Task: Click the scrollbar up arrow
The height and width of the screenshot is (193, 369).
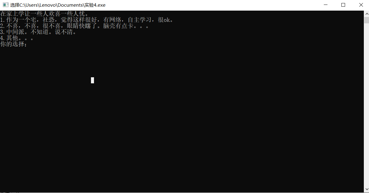Action: point(366,14)
